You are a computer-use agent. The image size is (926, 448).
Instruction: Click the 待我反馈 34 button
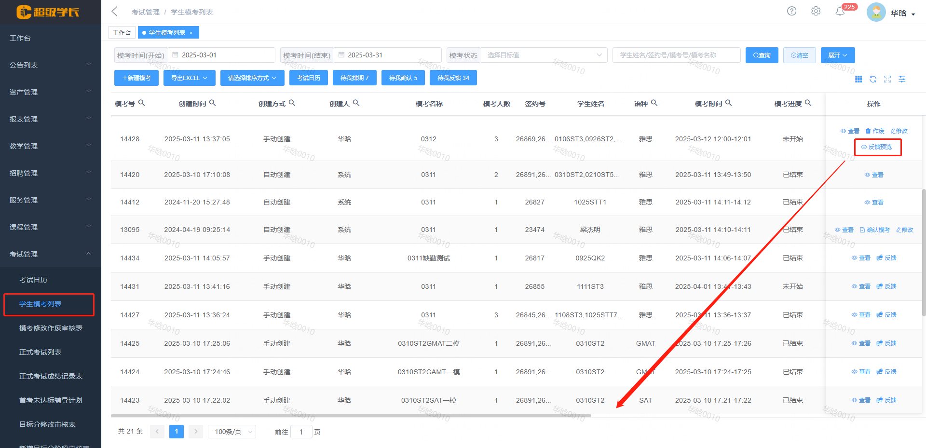tap(453, 78)
